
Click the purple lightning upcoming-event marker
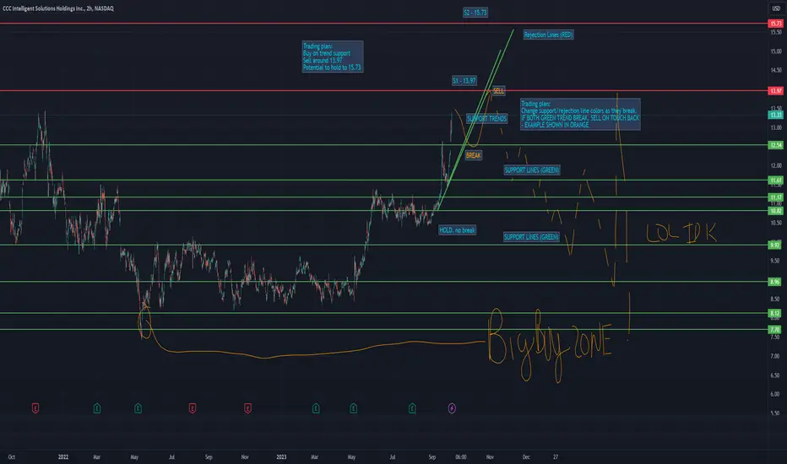(x=452, y=408)
